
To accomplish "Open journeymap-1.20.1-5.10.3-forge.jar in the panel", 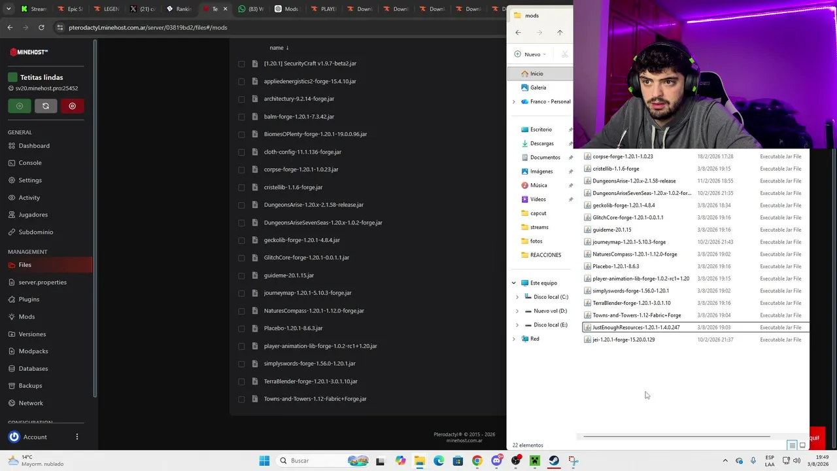I will click(308, 293).
